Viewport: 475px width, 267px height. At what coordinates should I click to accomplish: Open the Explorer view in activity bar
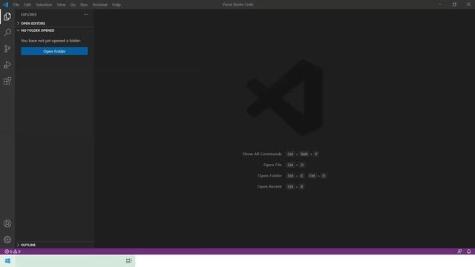7,16
